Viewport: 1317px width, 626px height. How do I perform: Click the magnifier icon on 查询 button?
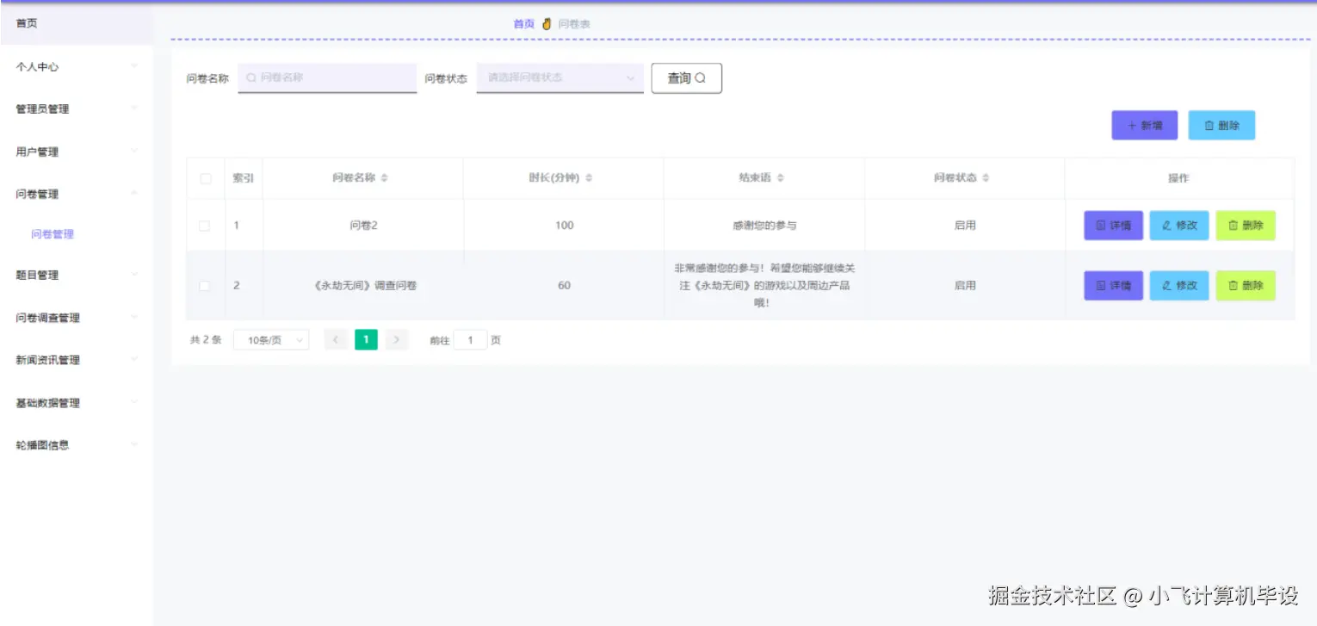pos(701,78)
